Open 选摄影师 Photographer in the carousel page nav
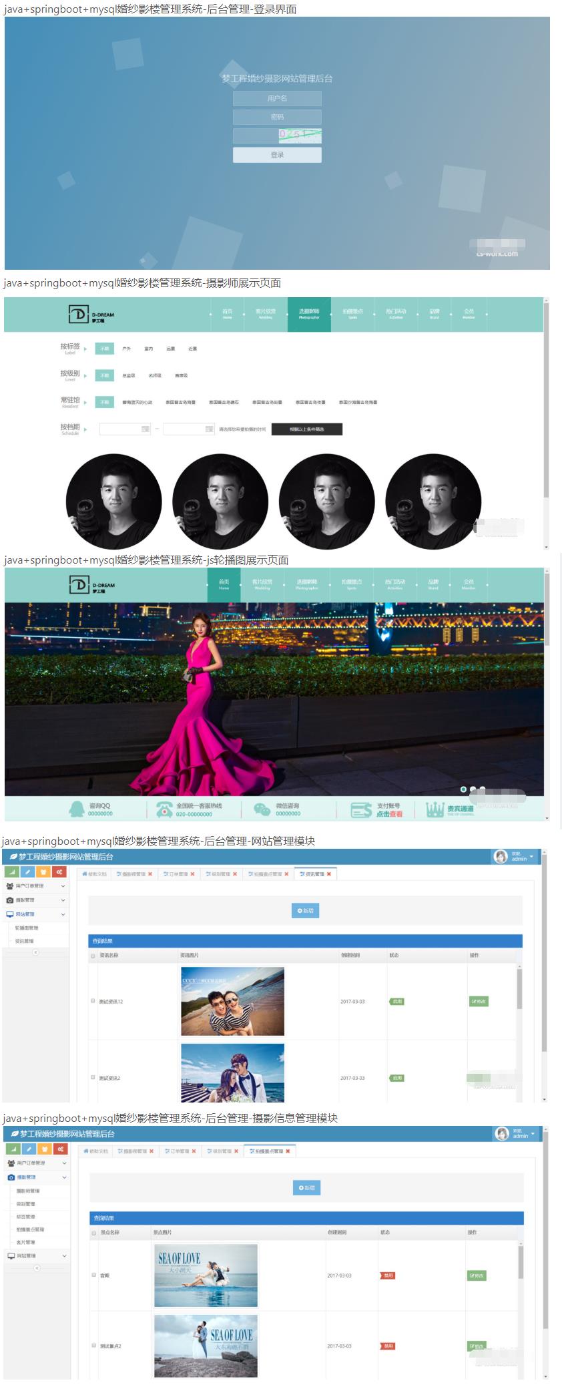Image resolution: width=562 pixels, height=1385 pixels. 307,585
